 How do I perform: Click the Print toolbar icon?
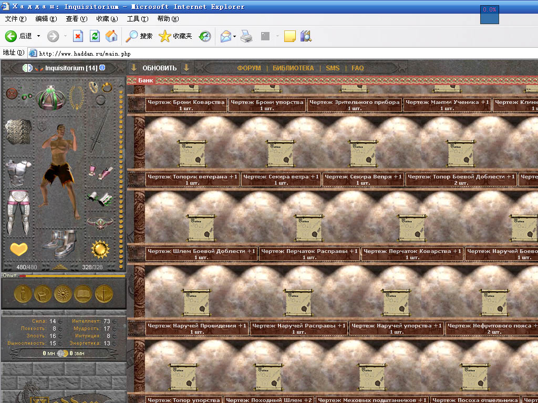(246, 36)
